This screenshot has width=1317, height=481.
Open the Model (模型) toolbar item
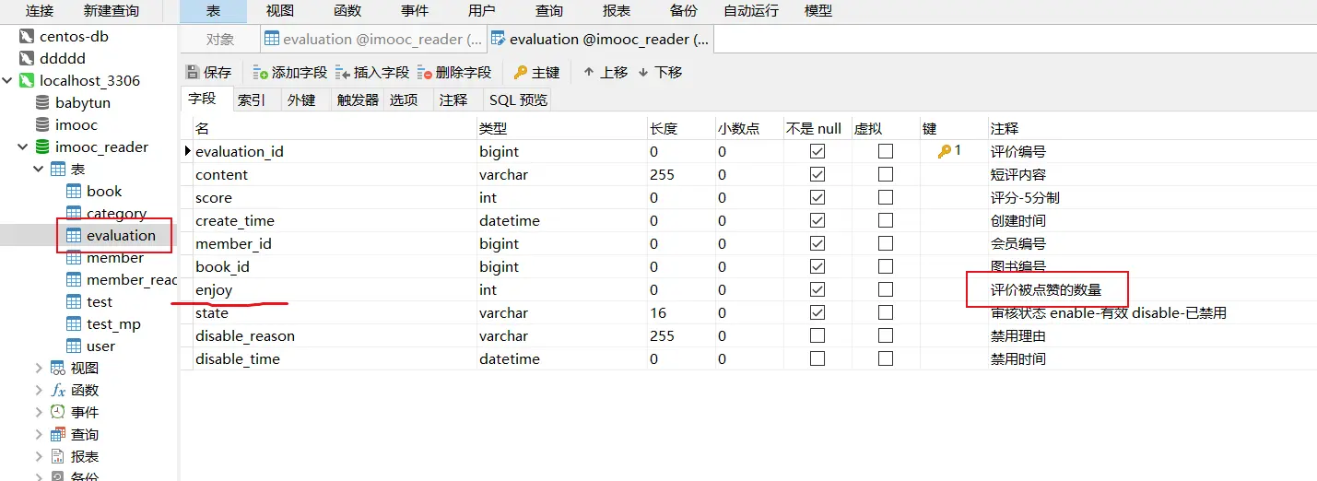pyautogui.click(x=818, y=11)
